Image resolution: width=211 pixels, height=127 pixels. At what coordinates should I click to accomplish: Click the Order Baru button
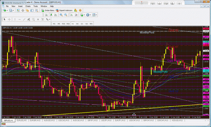coord(48,10)
